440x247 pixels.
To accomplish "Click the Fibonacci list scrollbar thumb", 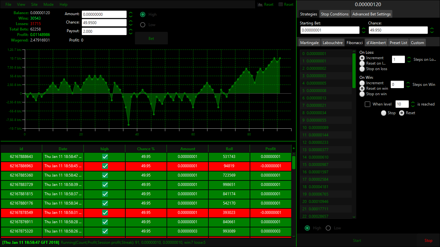I will tap(354, 70).
